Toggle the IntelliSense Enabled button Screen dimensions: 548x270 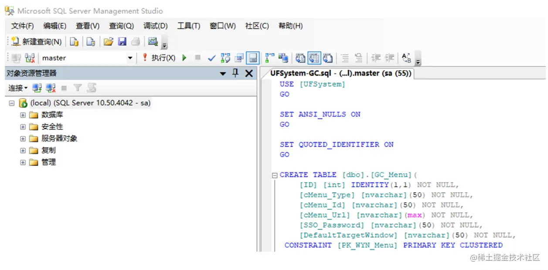coord(252,58)
